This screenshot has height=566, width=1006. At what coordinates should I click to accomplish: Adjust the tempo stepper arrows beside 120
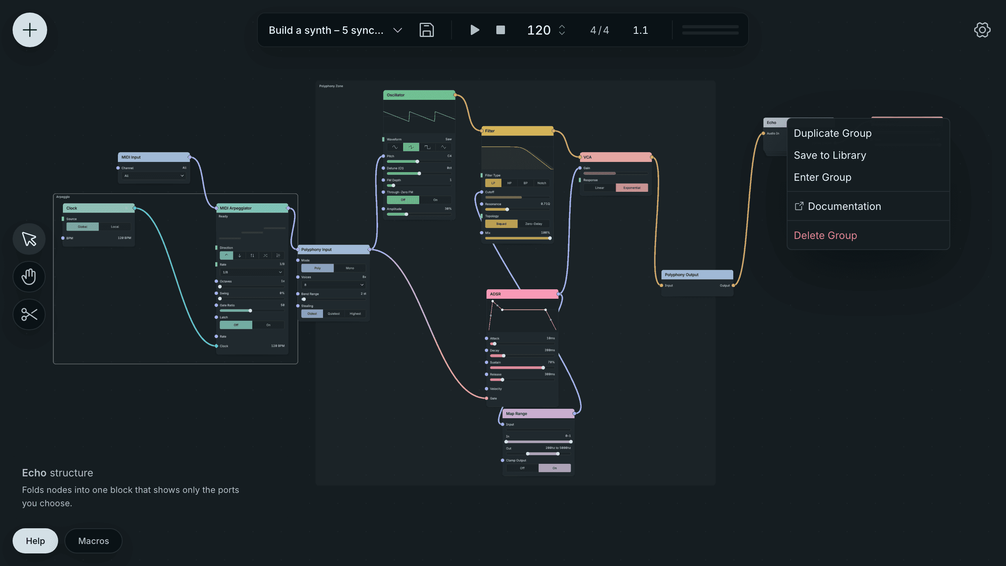[562, 30]
